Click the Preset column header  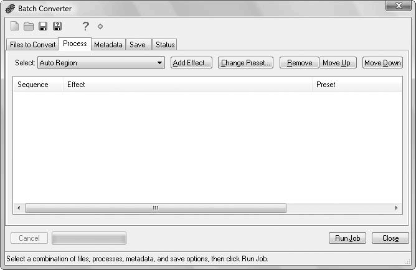(x=355, y=85)
